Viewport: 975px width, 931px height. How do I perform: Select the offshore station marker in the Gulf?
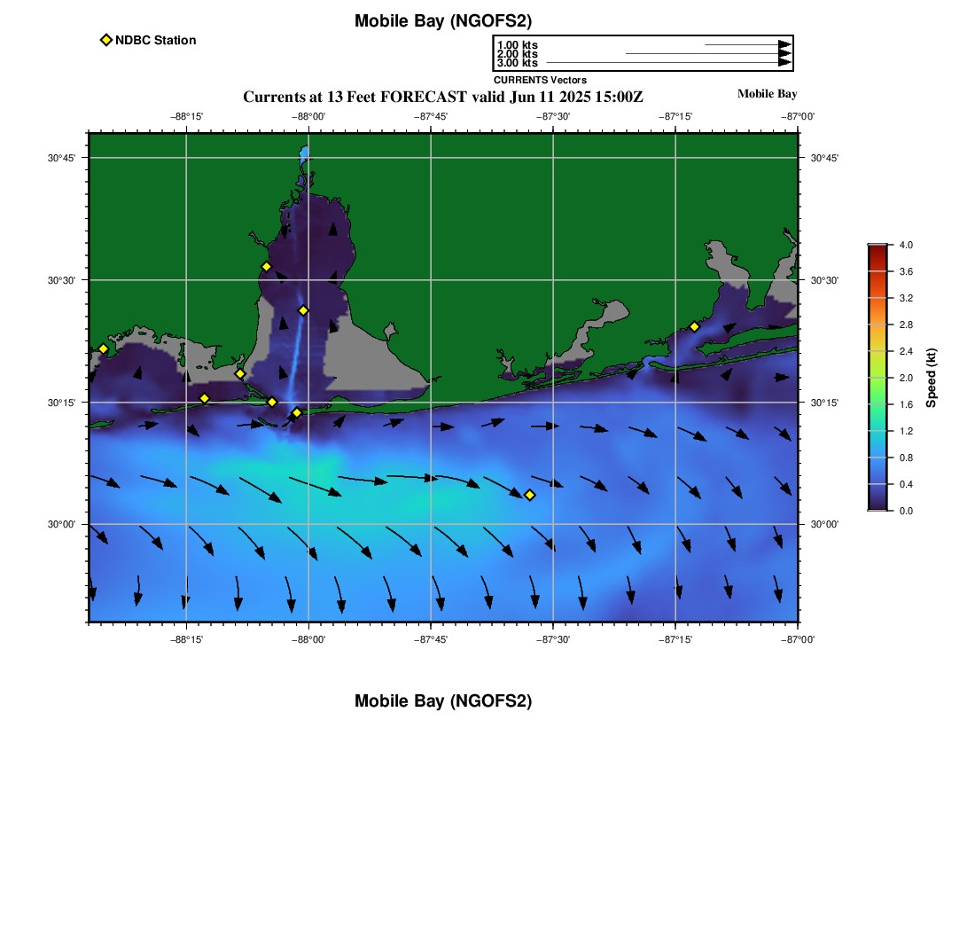pos(529,495)
